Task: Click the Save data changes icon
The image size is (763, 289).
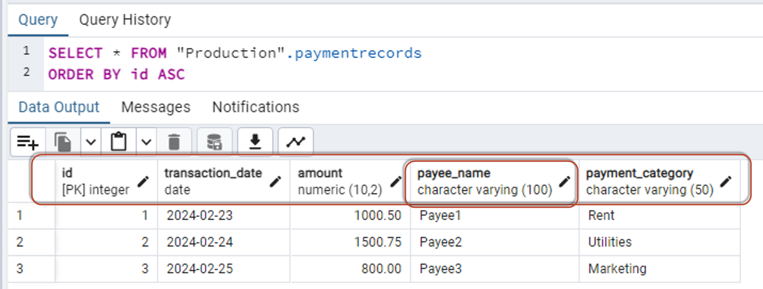Action: [x=214, y=143]
